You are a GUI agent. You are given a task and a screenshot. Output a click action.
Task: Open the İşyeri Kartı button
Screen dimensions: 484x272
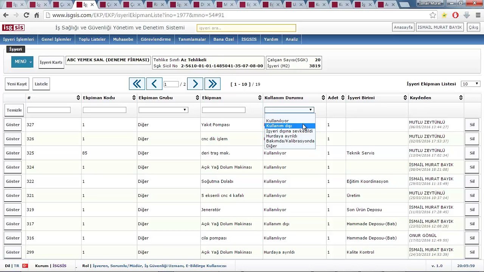(51, 62)
